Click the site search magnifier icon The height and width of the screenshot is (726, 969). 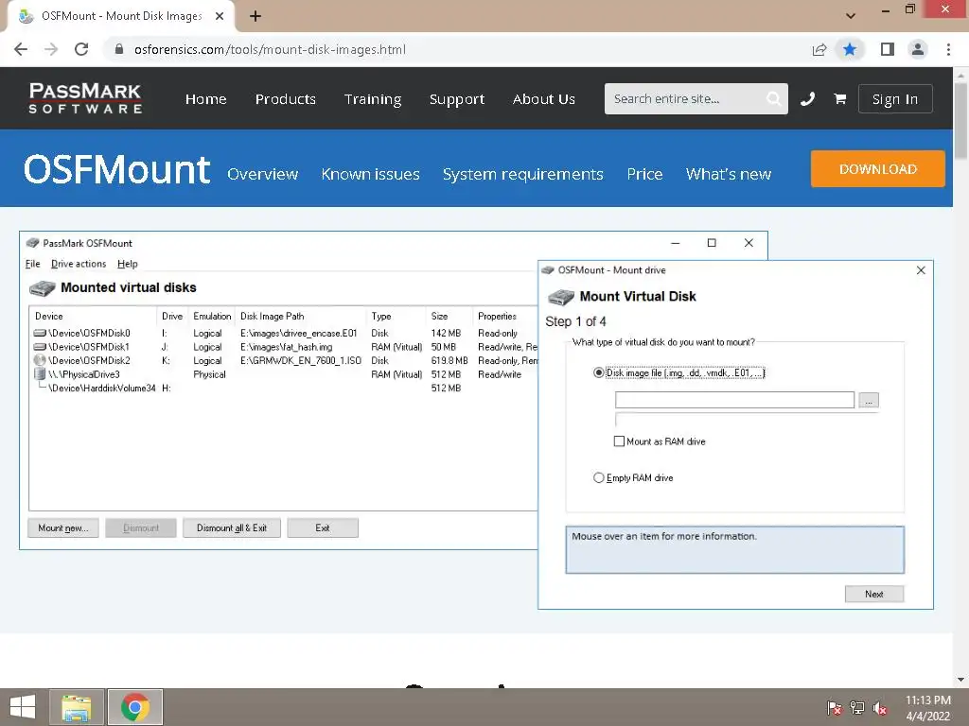(x=773, y=98)
